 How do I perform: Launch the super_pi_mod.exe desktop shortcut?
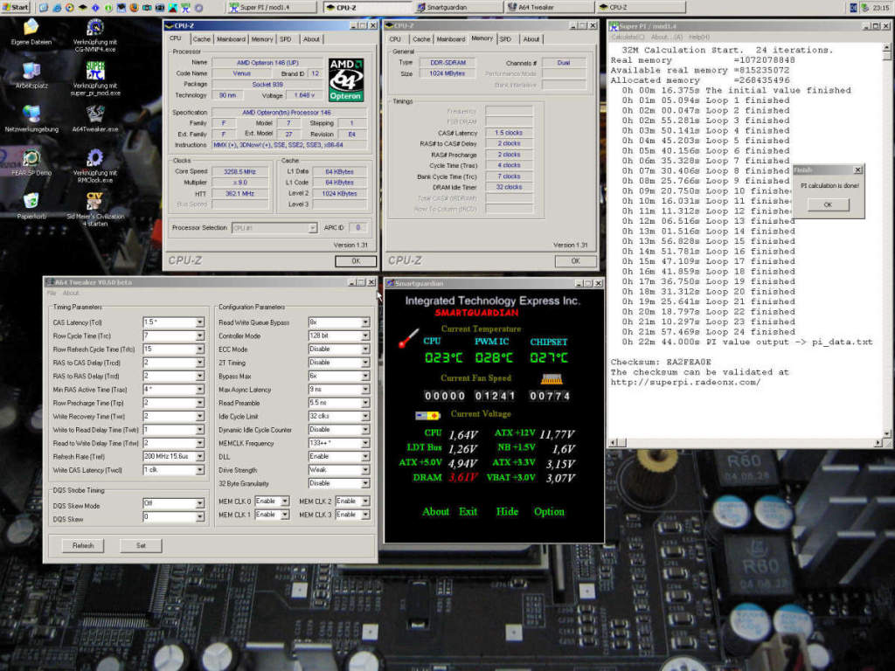[95, 79]
